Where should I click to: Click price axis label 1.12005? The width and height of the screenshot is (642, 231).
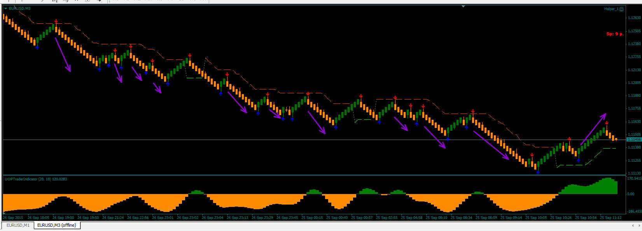tap(635, 83)
